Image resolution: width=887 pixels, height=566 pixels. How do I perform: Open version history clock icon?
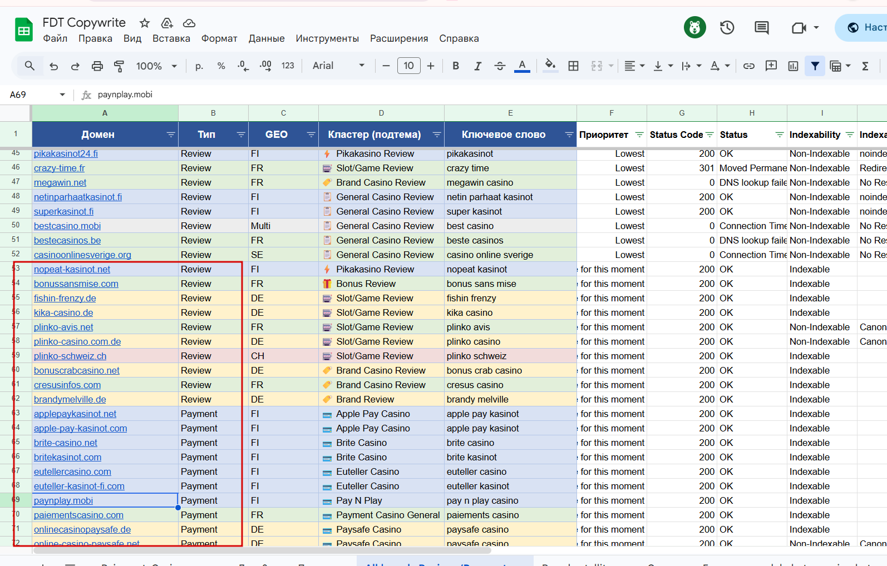[x=727, y=28]
